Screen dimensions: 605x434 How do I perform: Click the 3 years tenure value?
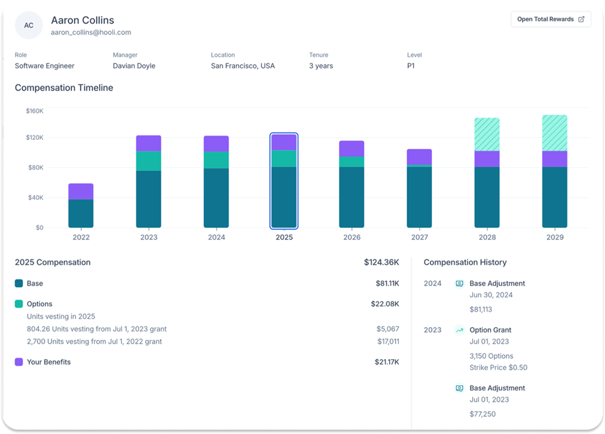[321, 66]
